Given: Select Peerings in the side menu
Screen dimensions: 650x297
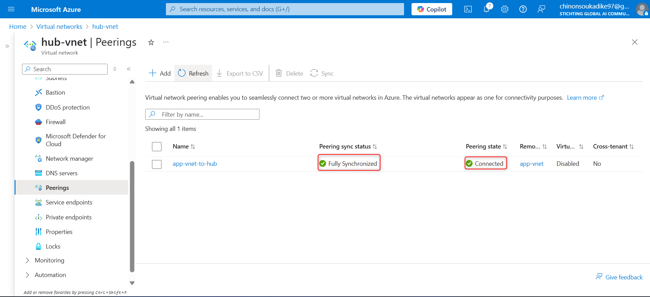Looking at the screenshot, I should [x=72, y=187].
